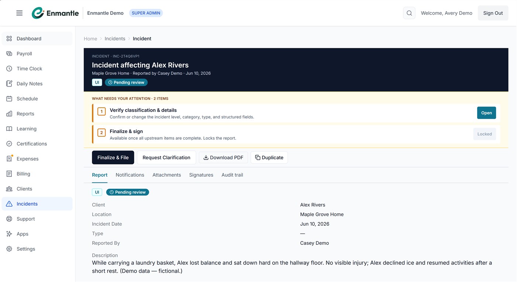Click the Apps sparkle icon
This screenshot has width=517, height=282.
9,234
